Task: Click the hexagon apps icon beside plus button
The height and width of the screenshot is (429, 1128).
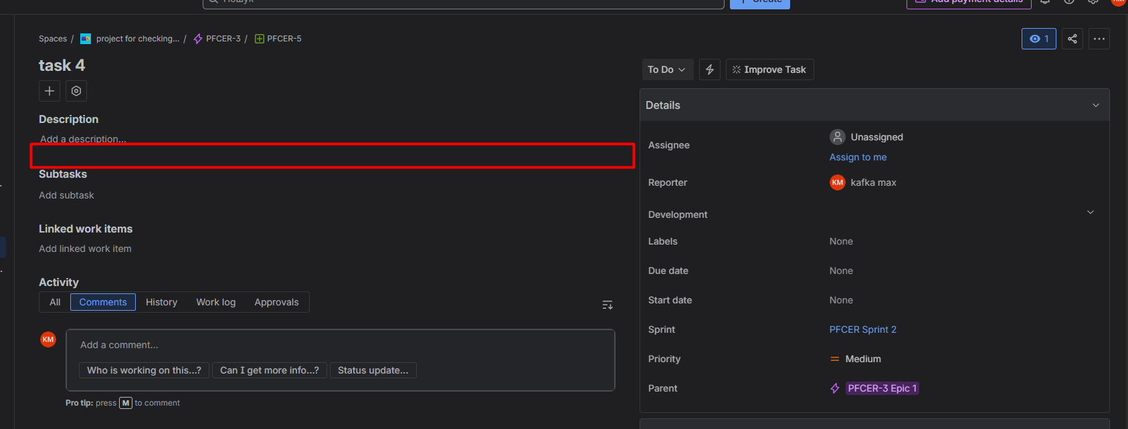Action: pos(76,91)
